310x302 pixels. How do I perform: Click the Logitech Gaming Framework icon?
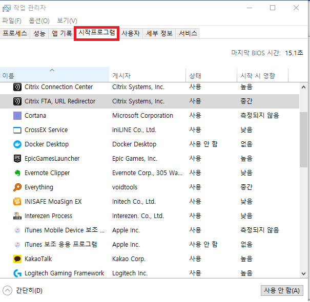click(x=17, y=273)
